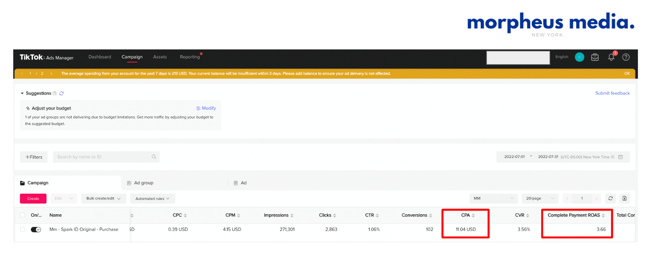Screen dimensions: 645x278
Task: Sort by Conversions column
Action: coord(431,215)
